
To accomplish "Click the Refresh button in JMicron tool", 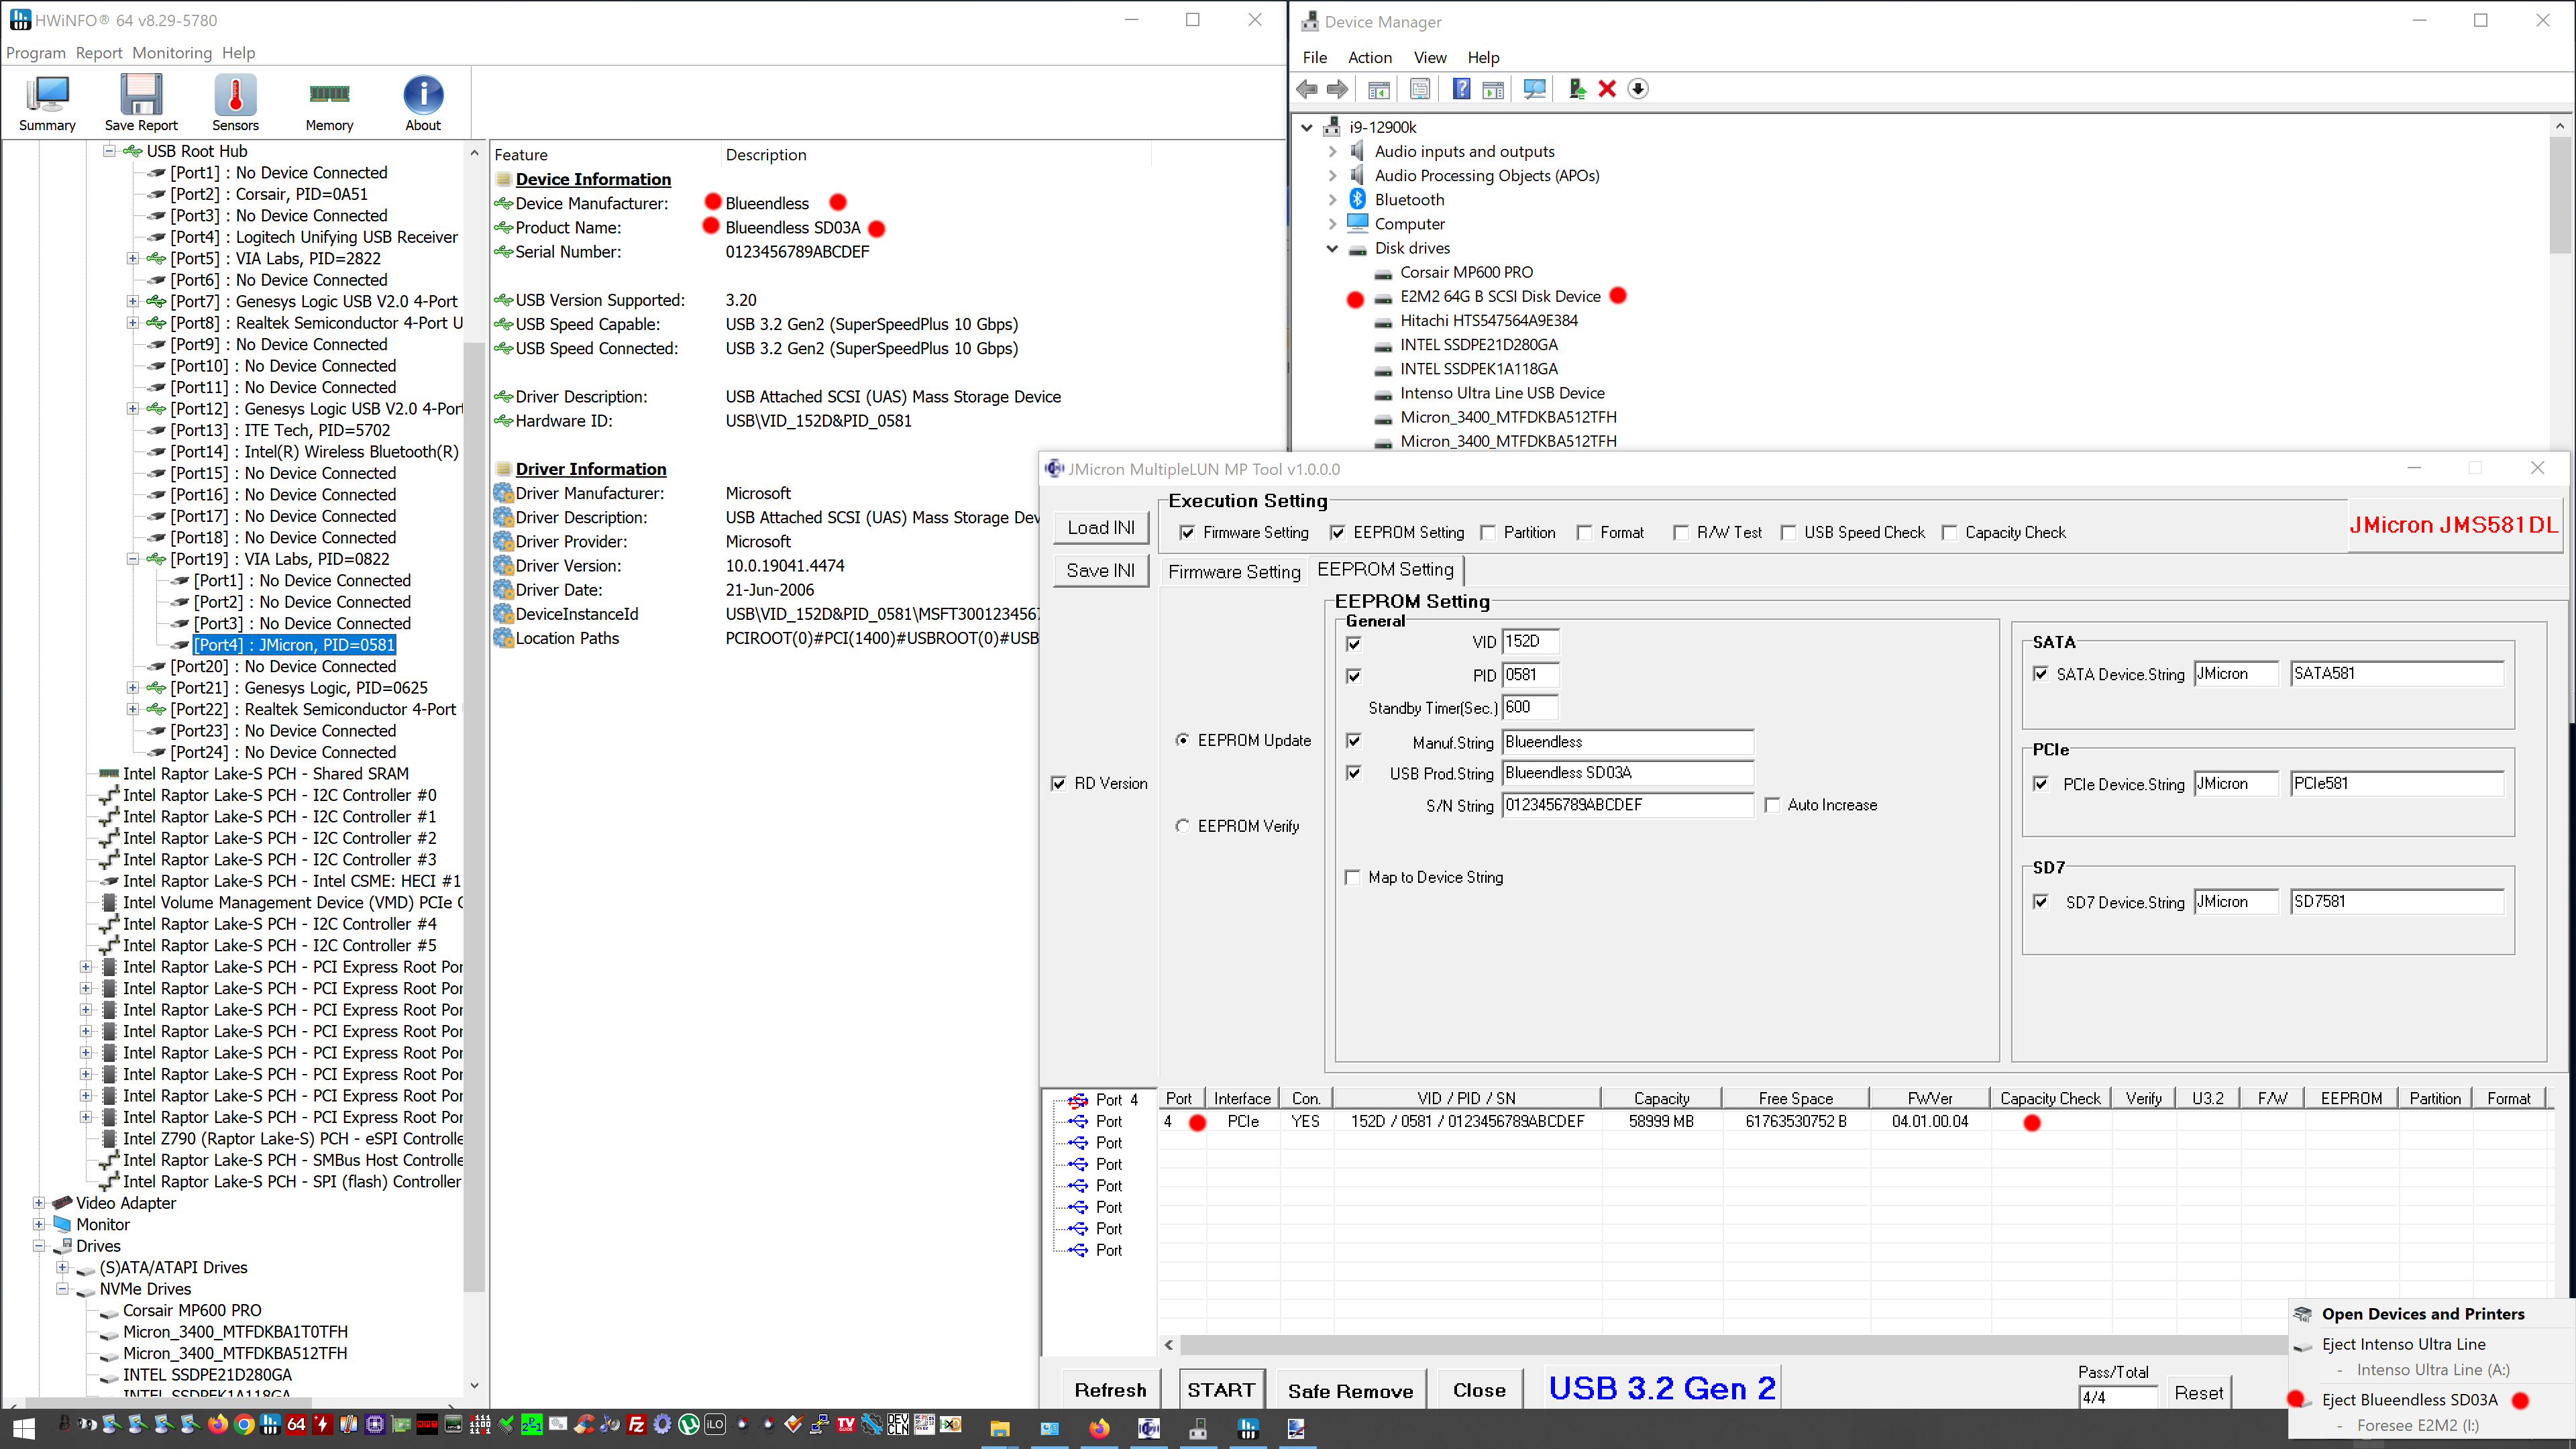I will pos(1110,1390).
